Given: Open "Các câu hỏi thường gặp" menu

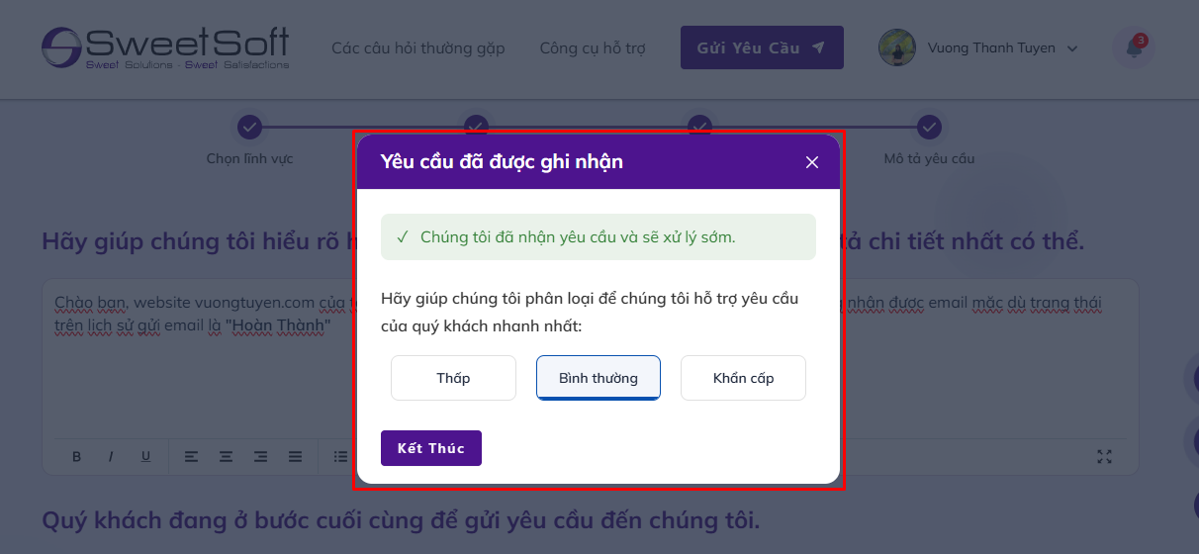Looking at the screenshot, I should (x=417, y=47).
